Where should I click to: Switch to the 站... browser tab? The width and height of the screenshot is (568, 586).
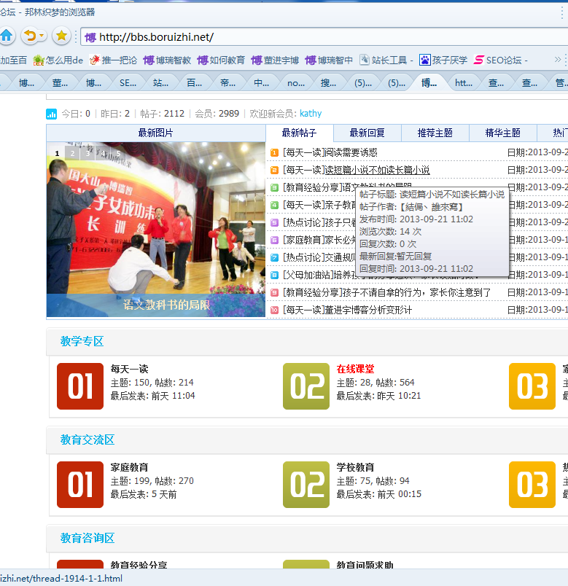(161, 83)
